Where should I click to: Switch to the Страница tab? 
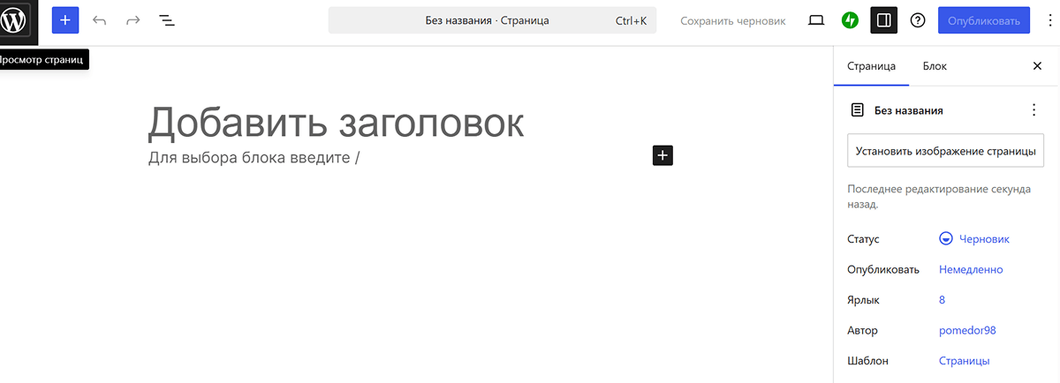pos(871,66)
